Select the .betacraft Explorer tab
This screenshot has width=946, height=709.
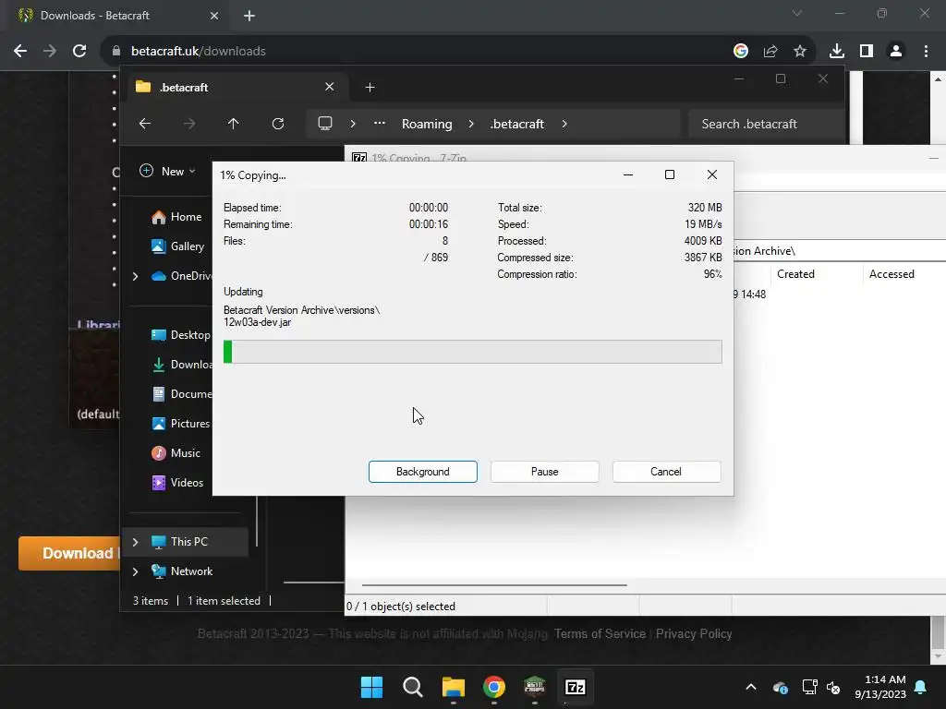tap(234, 88)
